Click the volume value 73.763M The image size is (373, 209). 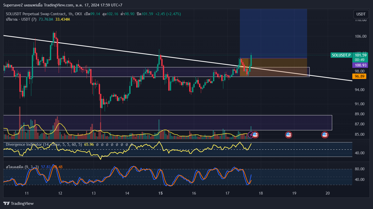46,19
